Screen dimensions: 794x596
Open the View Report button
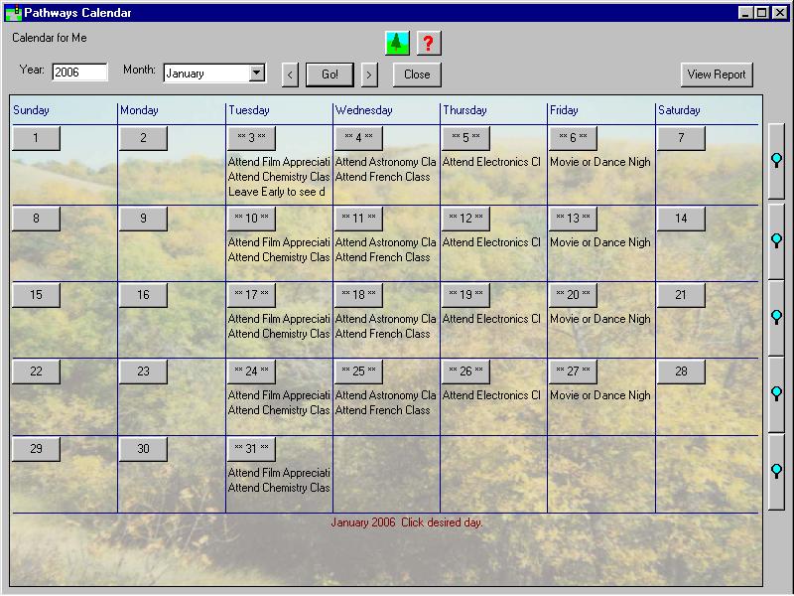[x=716, y=74]
